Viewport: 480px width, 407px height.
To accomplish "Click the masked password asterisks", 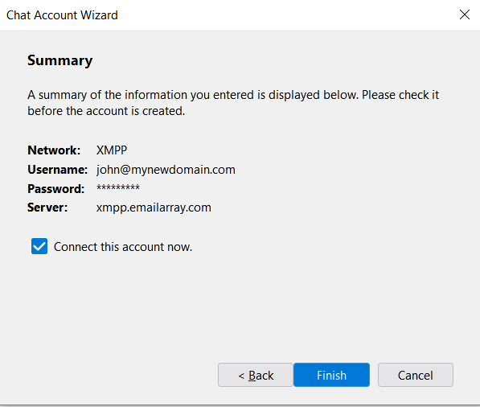I will [118, 187].
